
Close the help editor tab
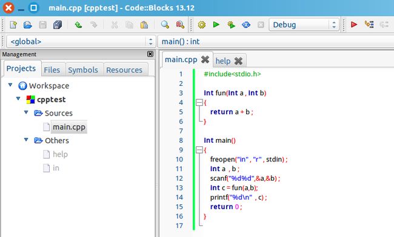point(238,61)
